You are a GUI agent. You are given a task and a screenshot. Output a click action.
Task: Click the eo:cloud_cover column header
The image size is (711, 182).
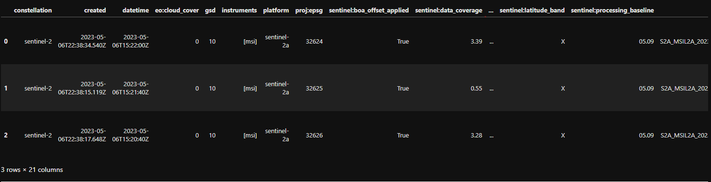pyautogui.click(x=177, y=10)
